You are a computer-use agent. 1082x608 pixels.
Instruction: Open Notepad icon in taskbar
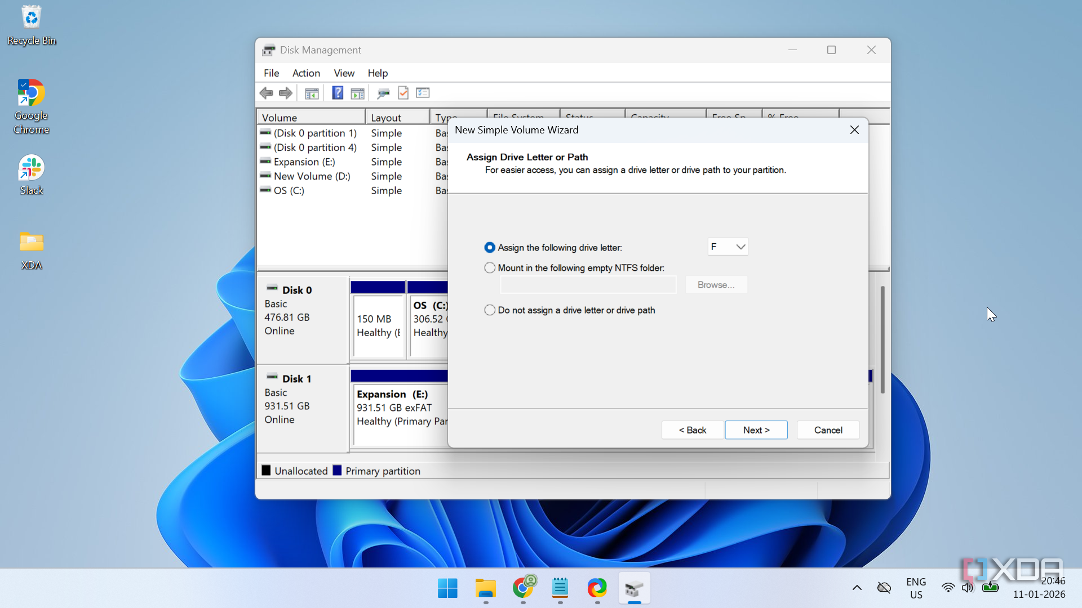point(560,588)
